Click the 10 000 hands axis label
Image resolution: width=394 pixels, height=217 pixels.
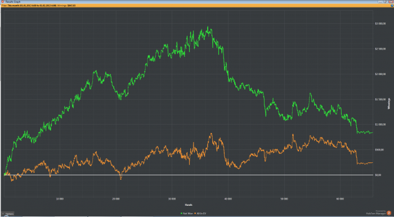tap(60, 199)
